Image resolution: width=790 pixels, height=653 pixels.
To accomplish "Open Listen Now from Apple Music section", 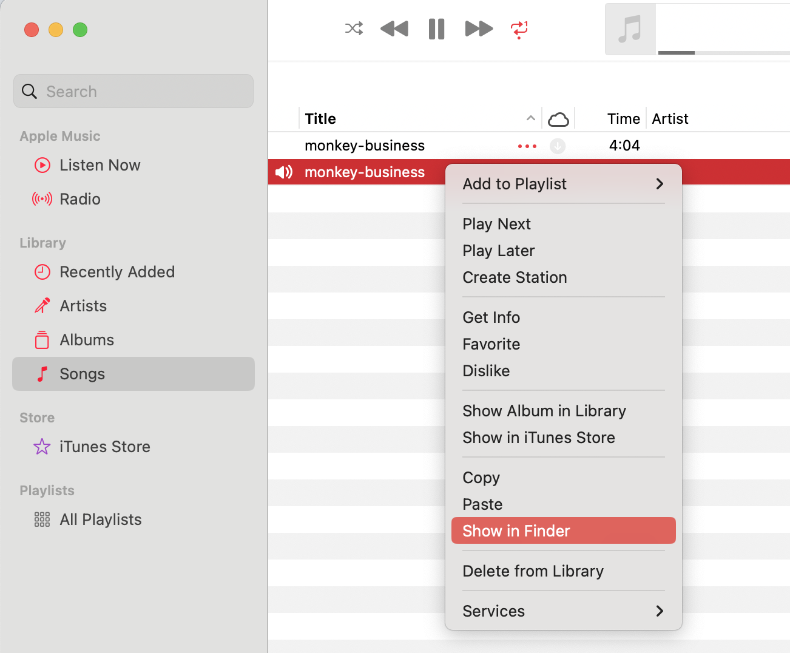I will click(x=100, y=165).
